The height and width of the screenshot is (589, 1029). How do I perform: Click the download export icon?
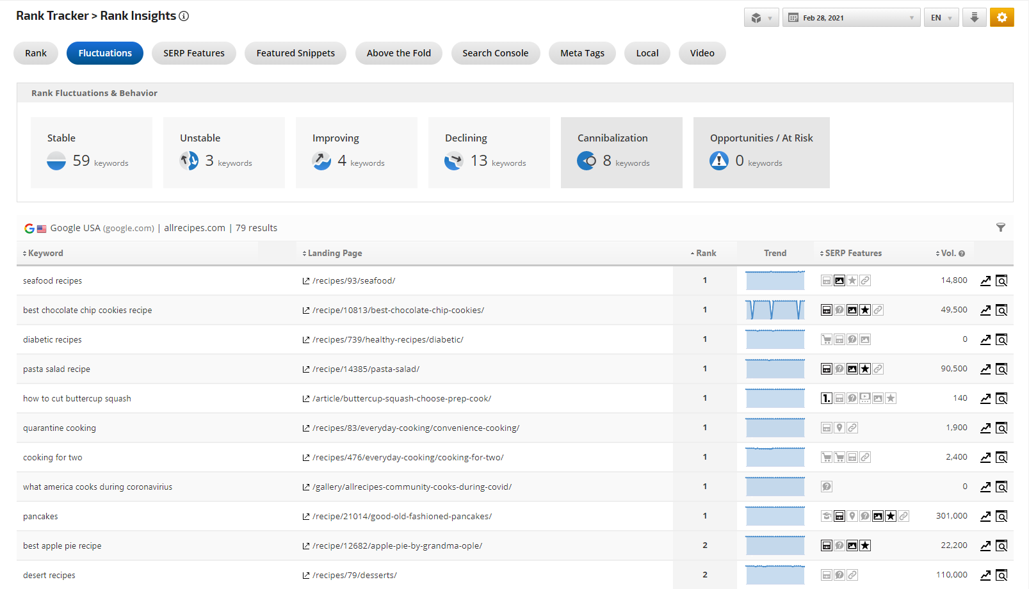point(974,17)
